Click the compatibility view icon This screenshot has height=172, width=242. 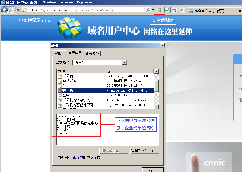click(x=167, y=10)
